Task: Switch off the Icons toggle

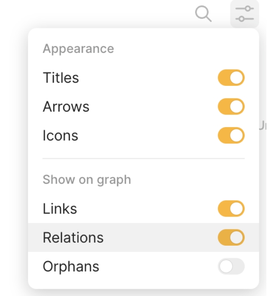Action: [x=231, y=135]
